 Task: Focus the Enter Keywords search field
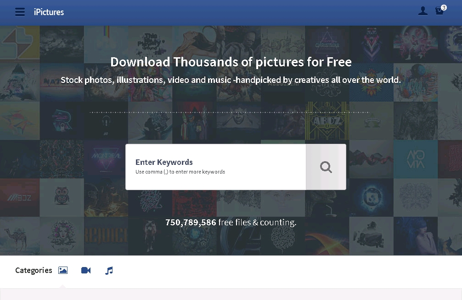coord(215,167)
